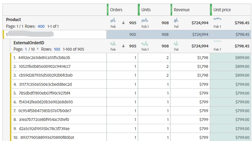Click page number 1 in ExternalOrderID breakdown
The image size is (252, 141).
[26, 49]
